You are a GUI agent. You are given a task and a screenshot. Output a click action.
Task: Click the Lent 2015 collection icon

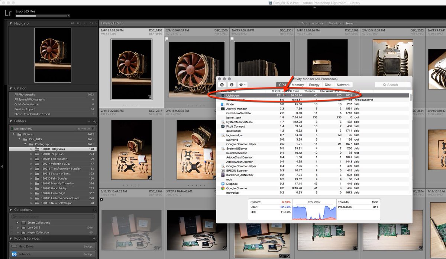click(23, 227)
